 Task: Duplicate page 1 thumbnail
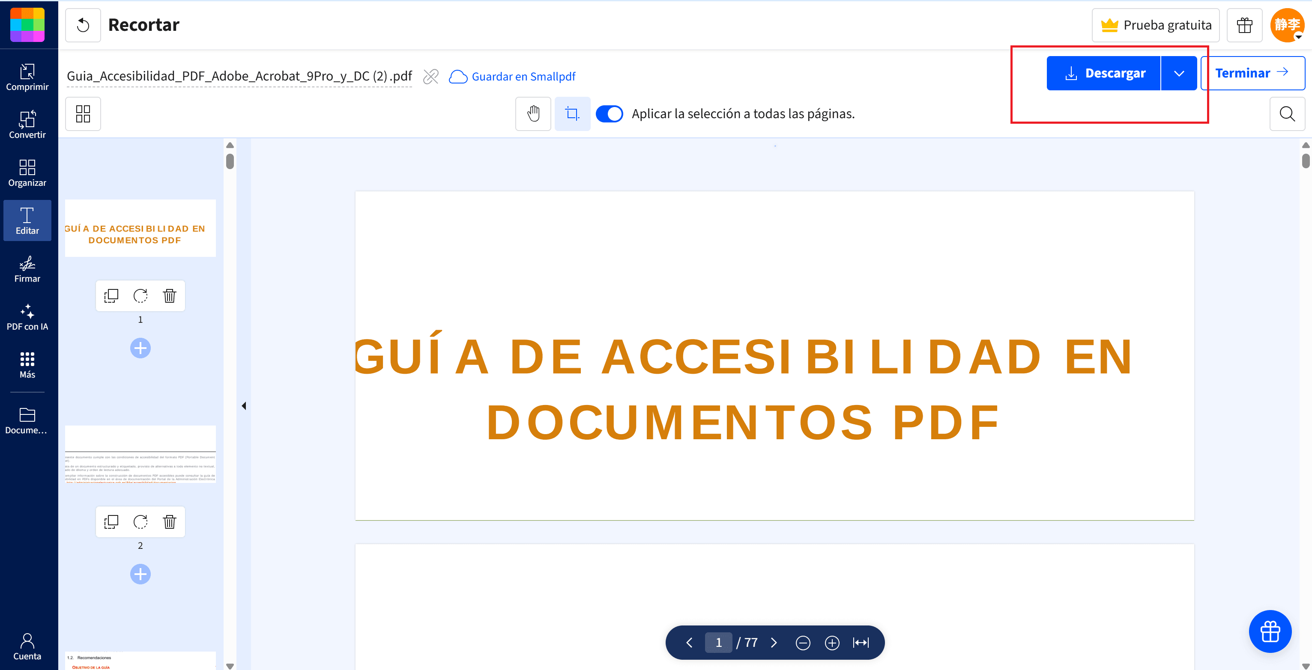point(111,296)
